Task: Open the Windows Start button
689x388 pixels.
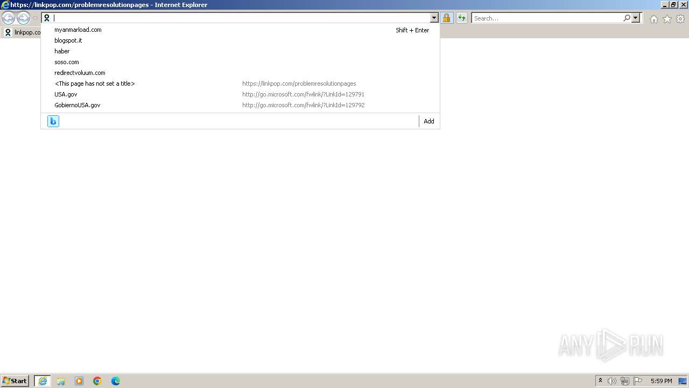Action: (x=15, y=381)
